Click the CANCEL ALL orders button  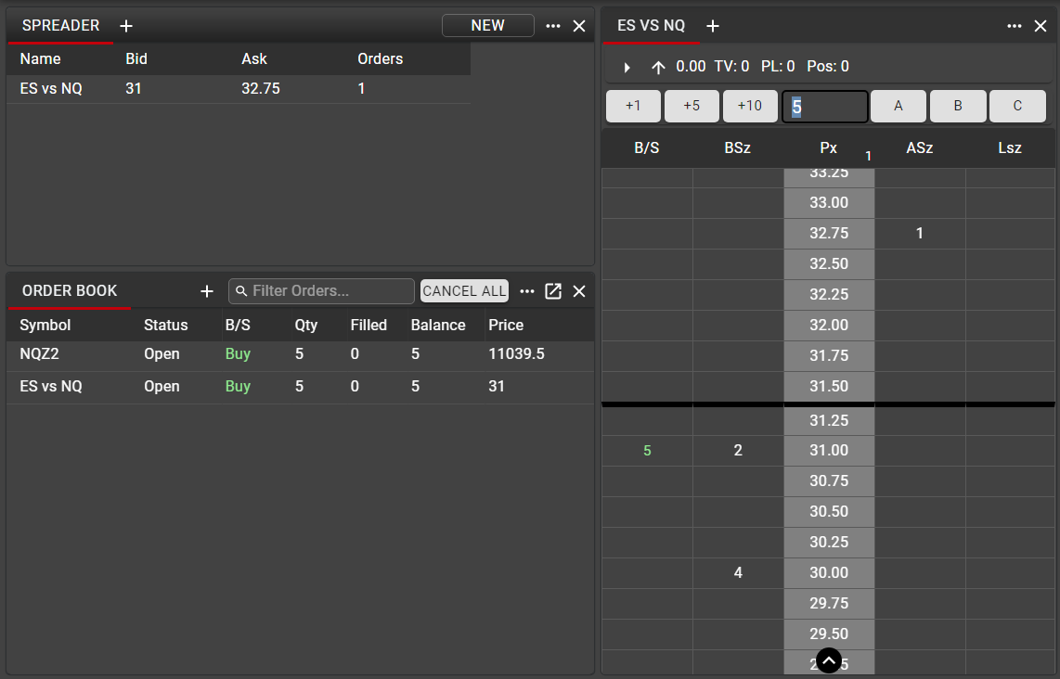[464, 291]
